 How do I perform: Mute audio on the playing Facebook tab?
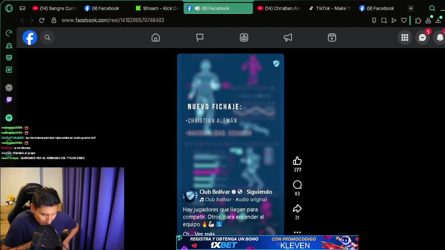tap(197, 8)
